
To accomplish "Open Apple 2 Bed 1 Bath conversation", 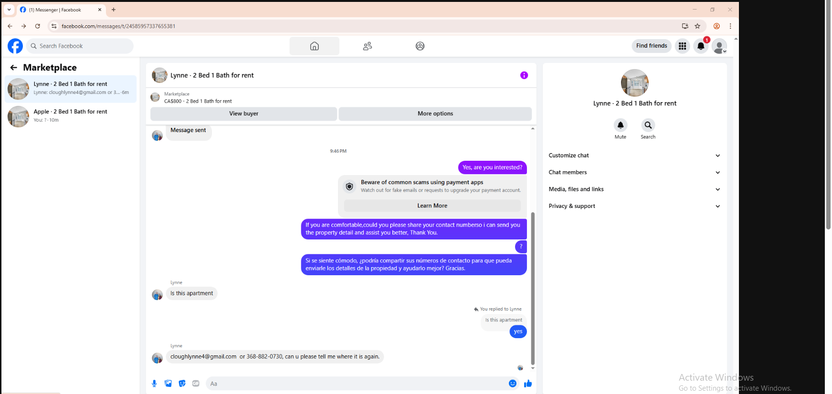I will point(71,116).
